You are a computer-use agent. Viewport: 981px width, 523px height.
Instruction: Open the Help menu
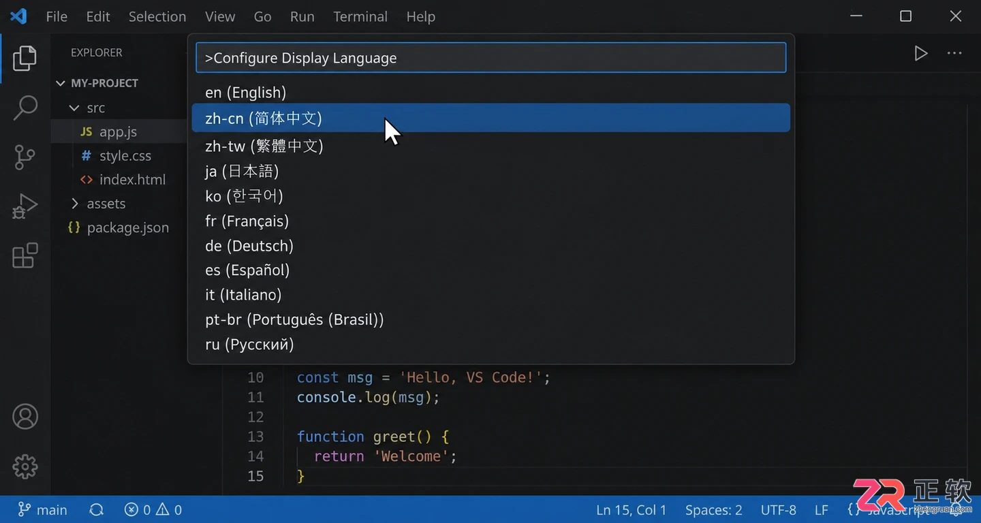(421, 16)
